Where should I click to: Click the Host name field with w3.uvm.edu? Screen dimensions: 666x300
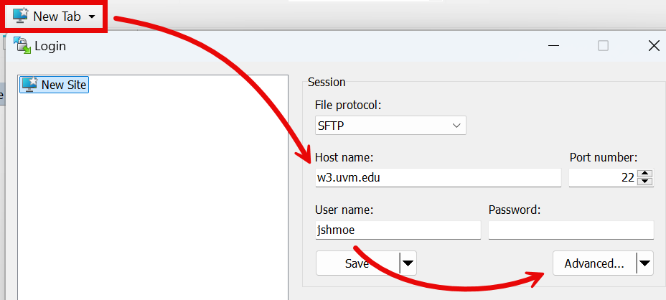tap(438, 177)
